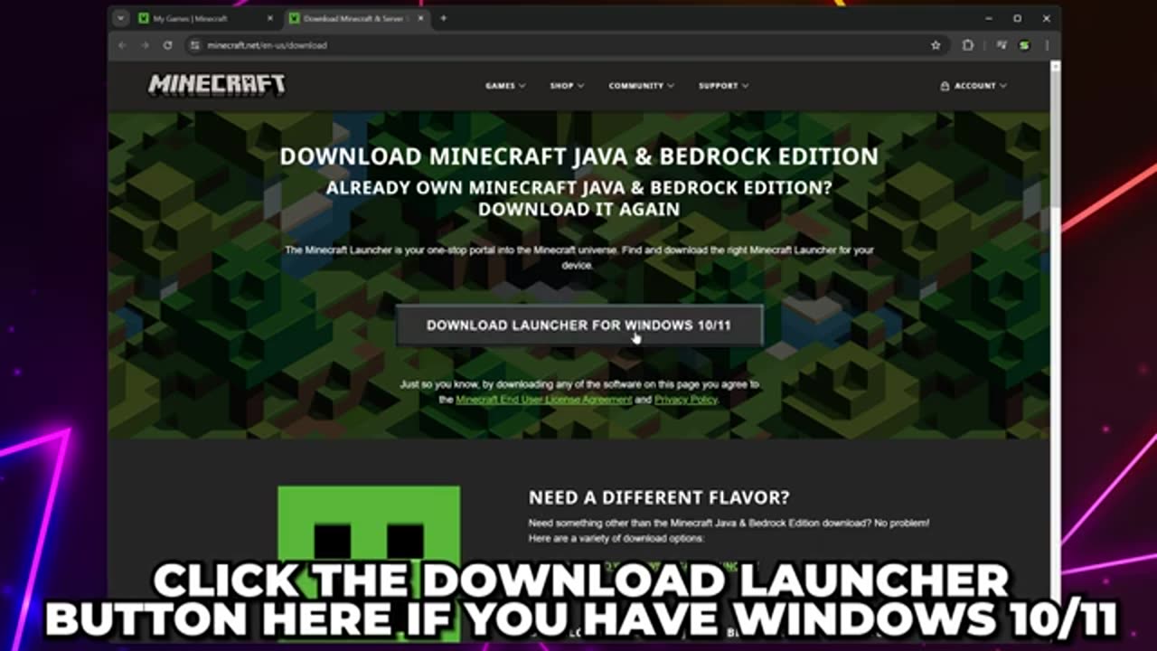
Task: Close the My Games | Minecraft tab
Action: (269, 18)
